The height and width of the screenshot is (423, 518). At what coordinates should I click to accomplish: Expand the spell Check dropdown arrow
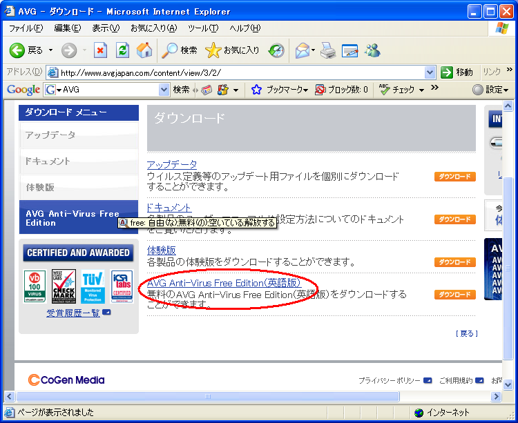421,90
